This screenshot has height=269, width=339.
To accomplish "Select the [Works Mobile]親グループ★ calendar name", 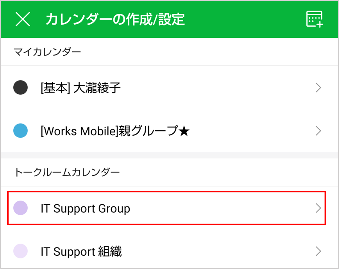I will pos(109,131).
